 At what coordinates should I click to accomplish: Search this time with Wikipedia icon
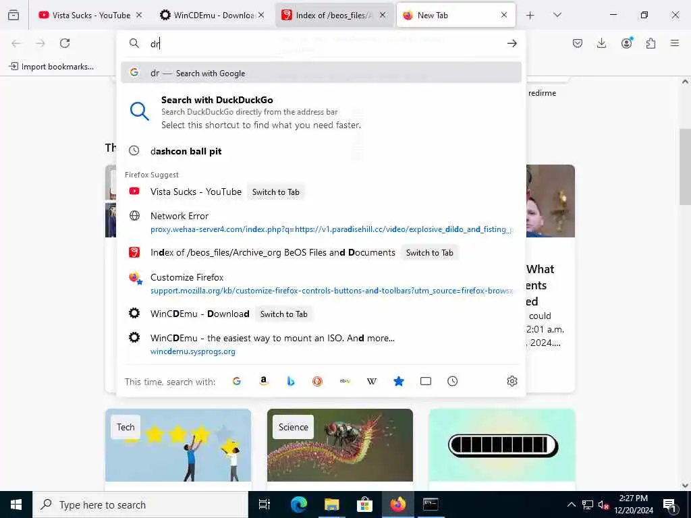pos(372,381)
